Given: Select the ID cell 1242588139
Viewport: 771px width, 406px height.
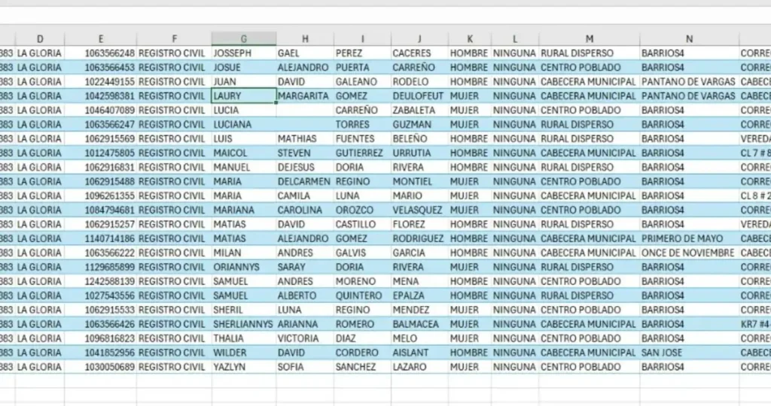Looking at the screenshot, I should coord(101,280).
